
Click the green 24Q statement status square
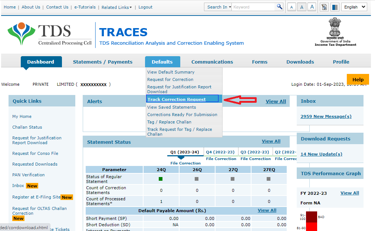(x=160, y=179)
